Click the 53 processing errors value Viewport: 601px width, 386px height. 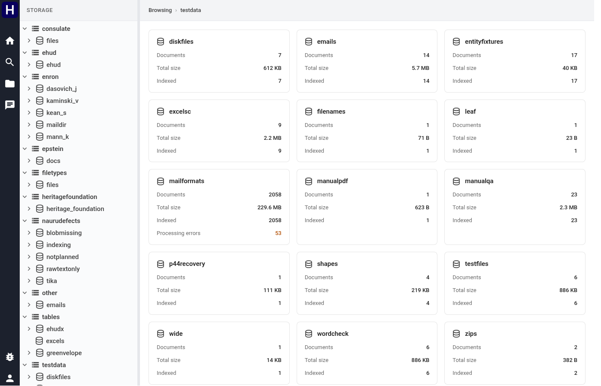[278, 233]
